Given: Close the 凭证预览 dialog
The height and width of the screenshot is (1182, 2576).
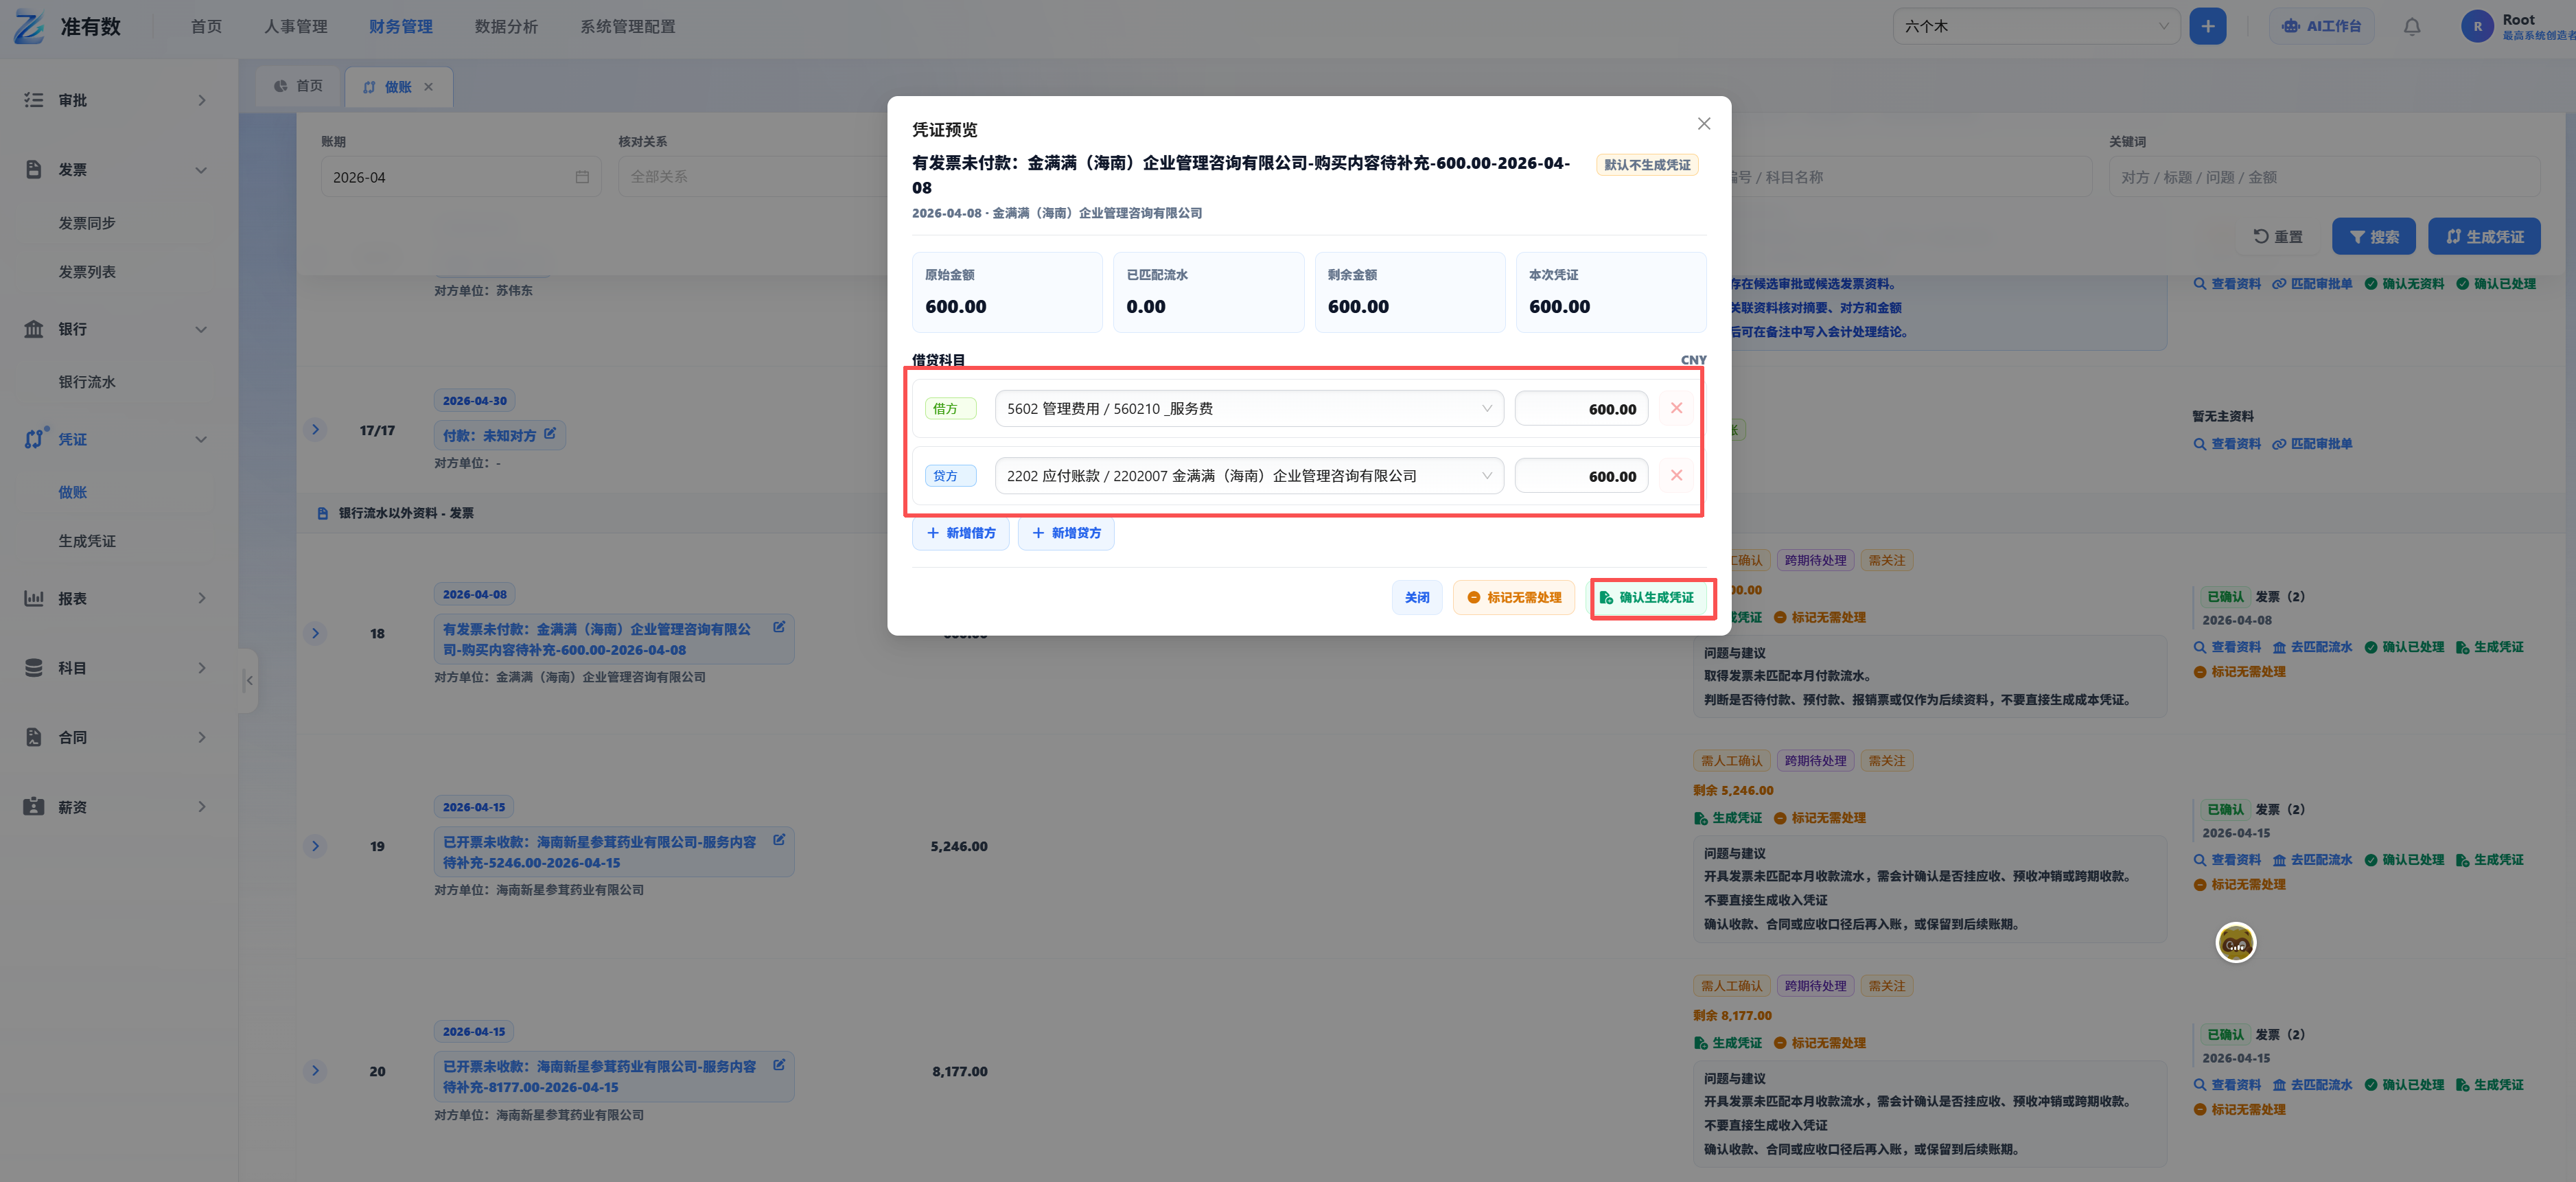Looking at the screenshot, I should click(1704, 124).
